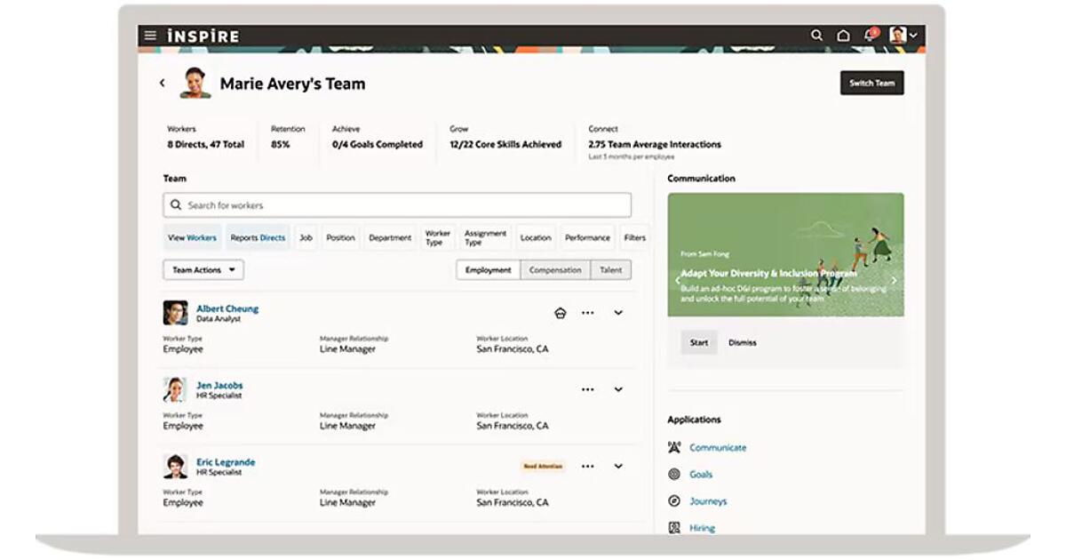Go to home via house icon
The image size is (1066, 560).
tap(843, 36)
